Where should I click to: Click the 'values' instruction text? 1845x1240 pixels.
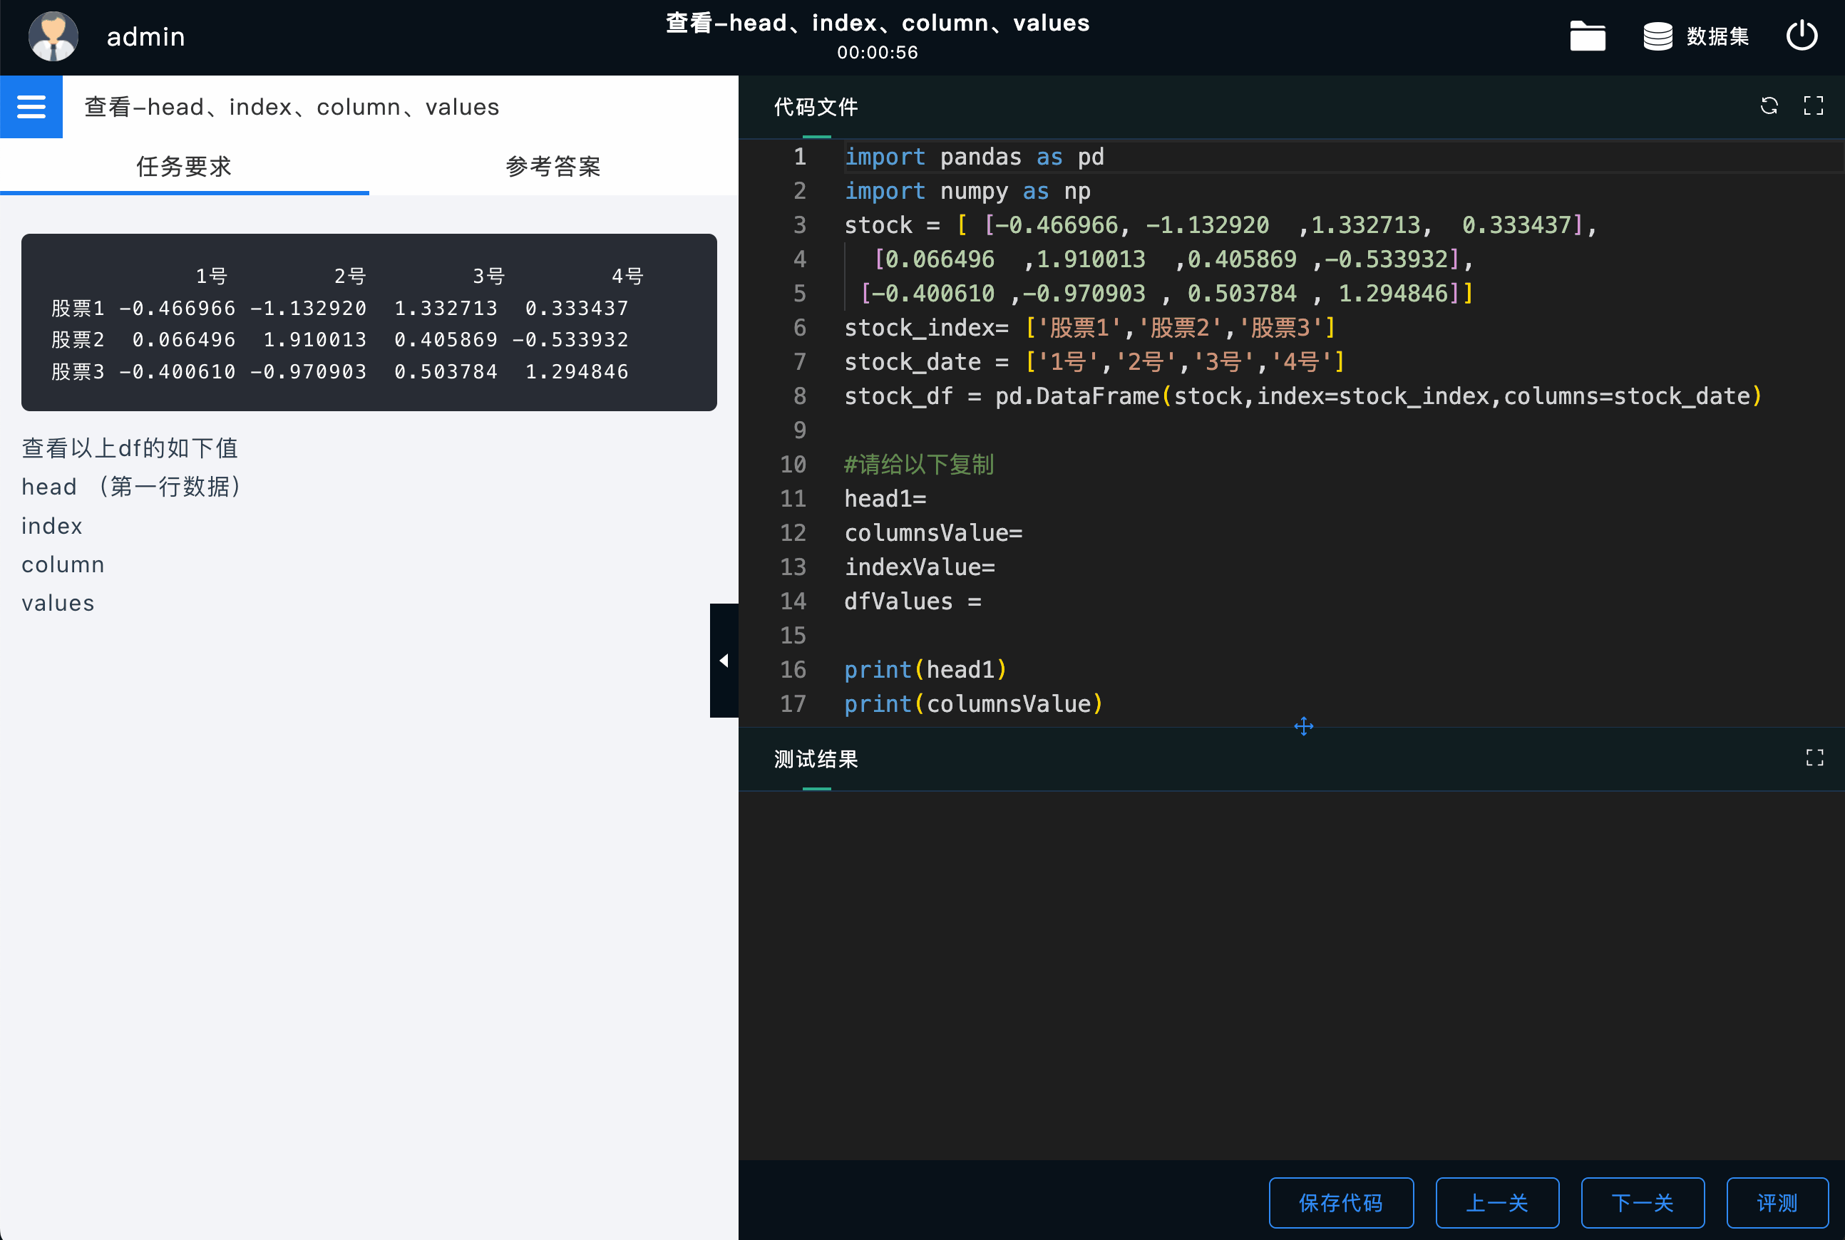58,604
